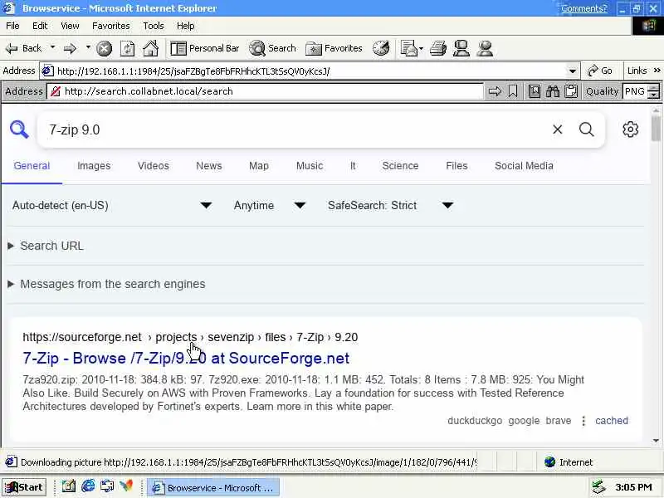Screen dimensions: 664x498
Task: Clear the search query with X
Action: [x=557, y=129]
